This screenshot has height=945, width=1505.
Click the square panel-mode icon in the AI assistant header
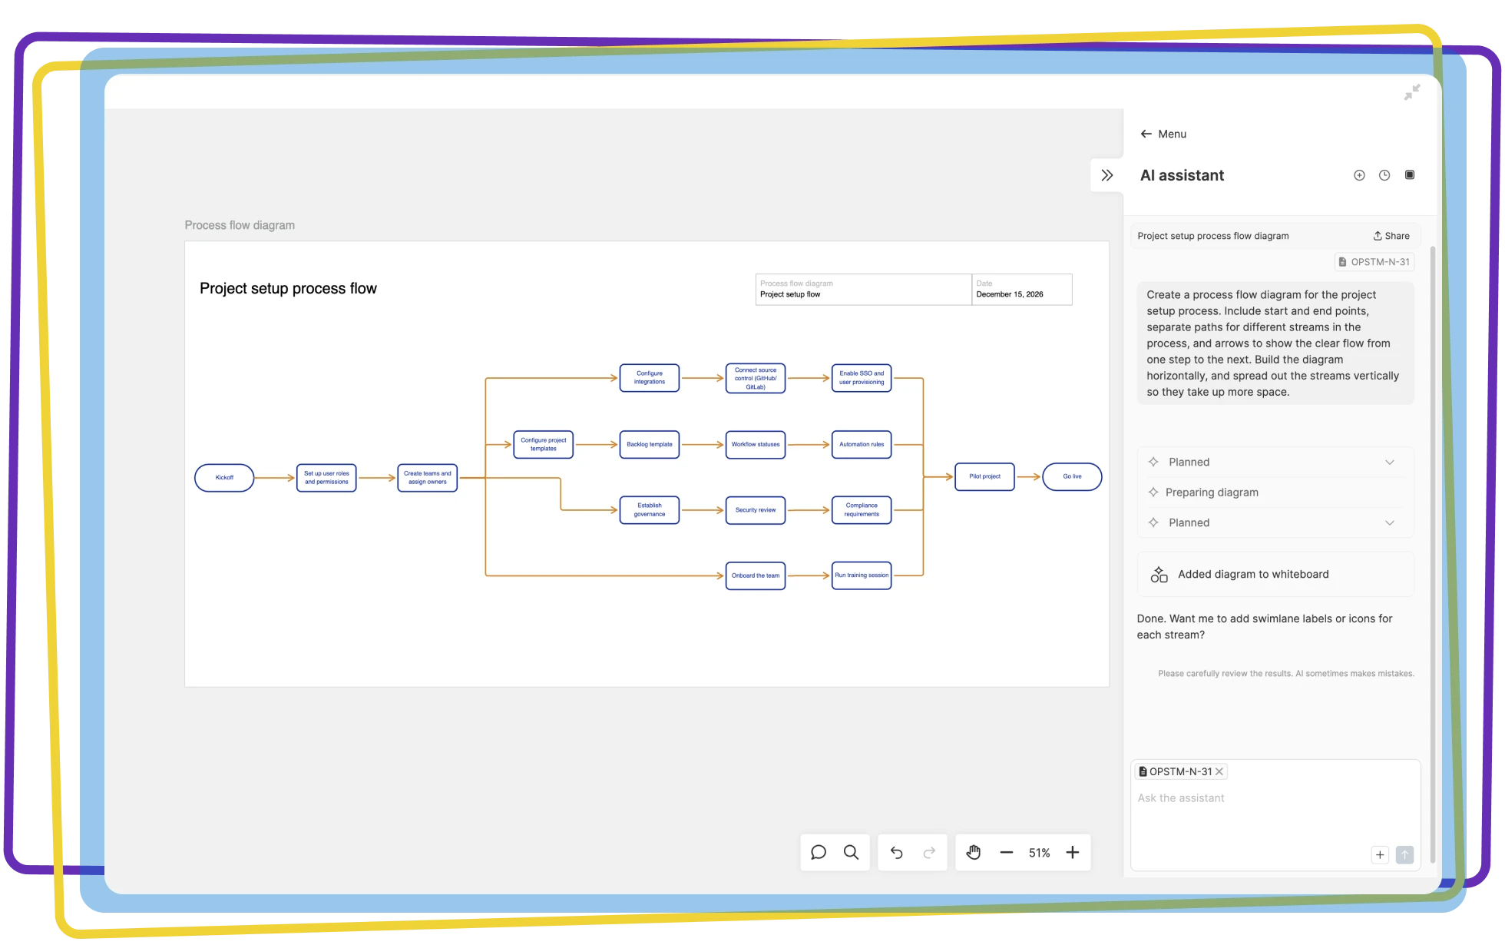[x=1410, y=175]
